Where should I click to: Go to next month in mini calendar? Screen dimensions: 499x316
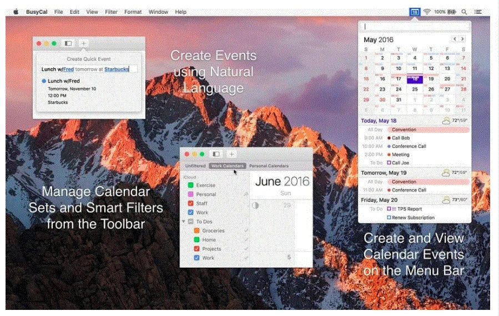point(462,39)
